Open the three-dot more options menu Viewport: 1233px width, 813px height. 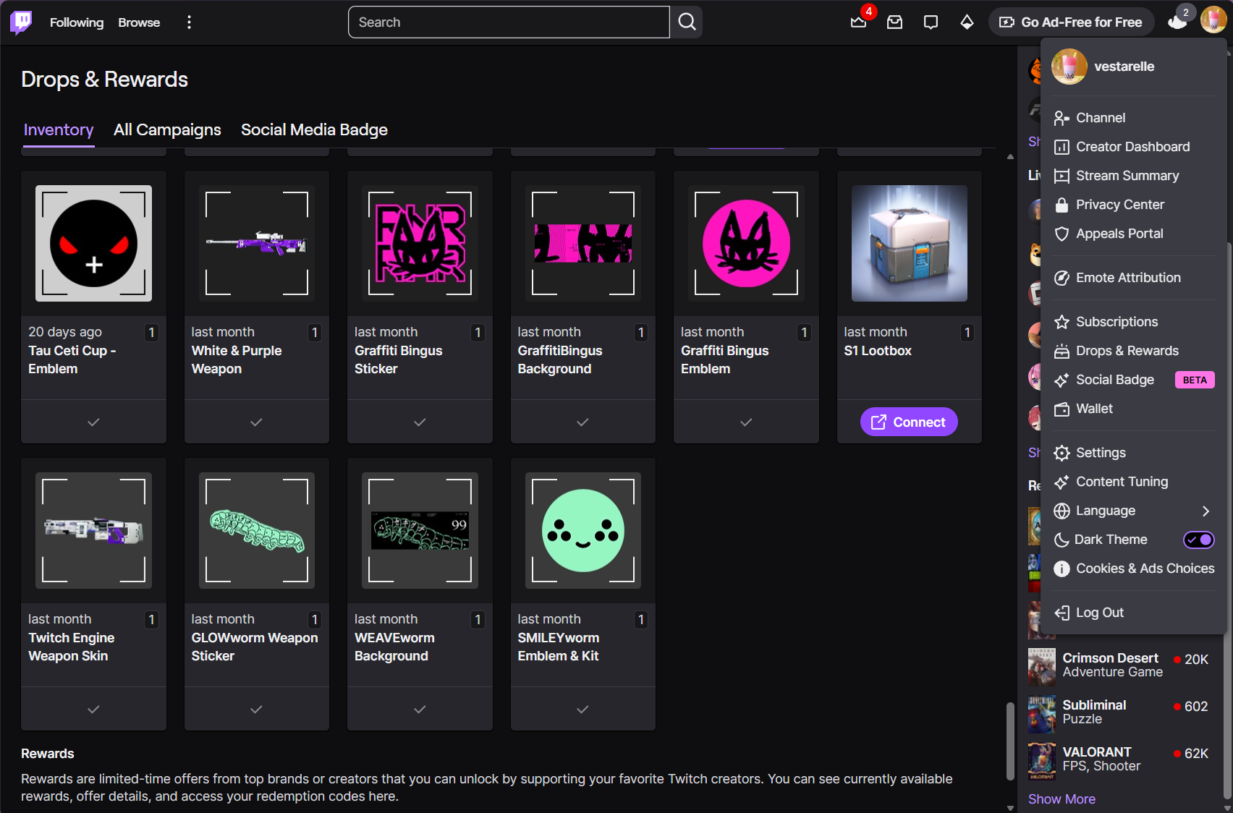(x=189, y=22)
